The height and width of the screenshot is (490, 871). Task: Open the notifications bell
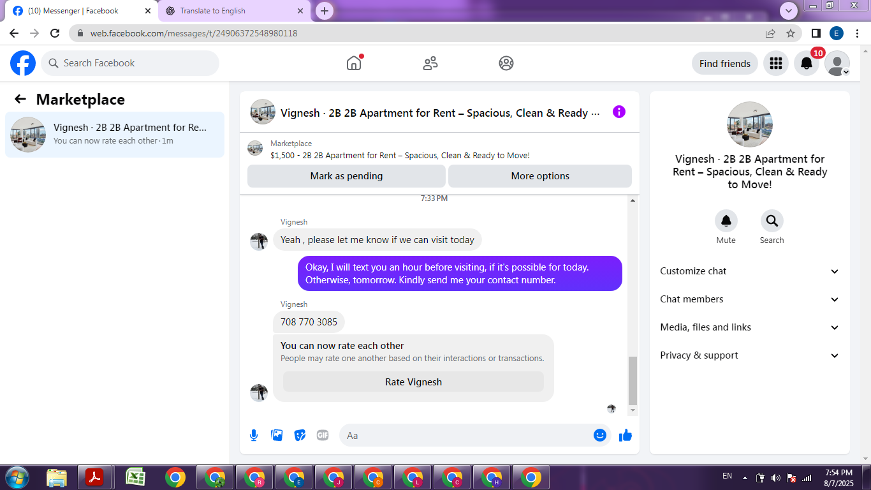807,63
